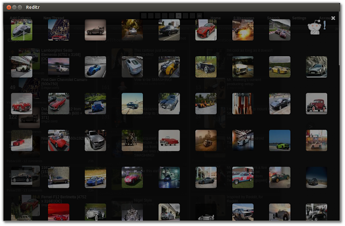Open the black vintage hot rod thumbnail

point(206,67)
